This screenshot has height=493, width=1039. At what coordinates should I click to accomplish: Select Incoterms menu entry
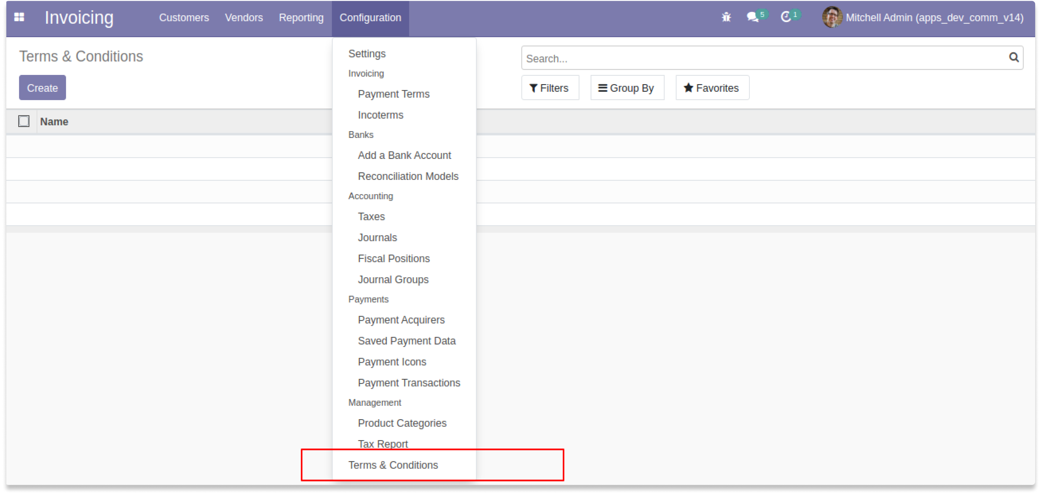[x=380, y=115]
